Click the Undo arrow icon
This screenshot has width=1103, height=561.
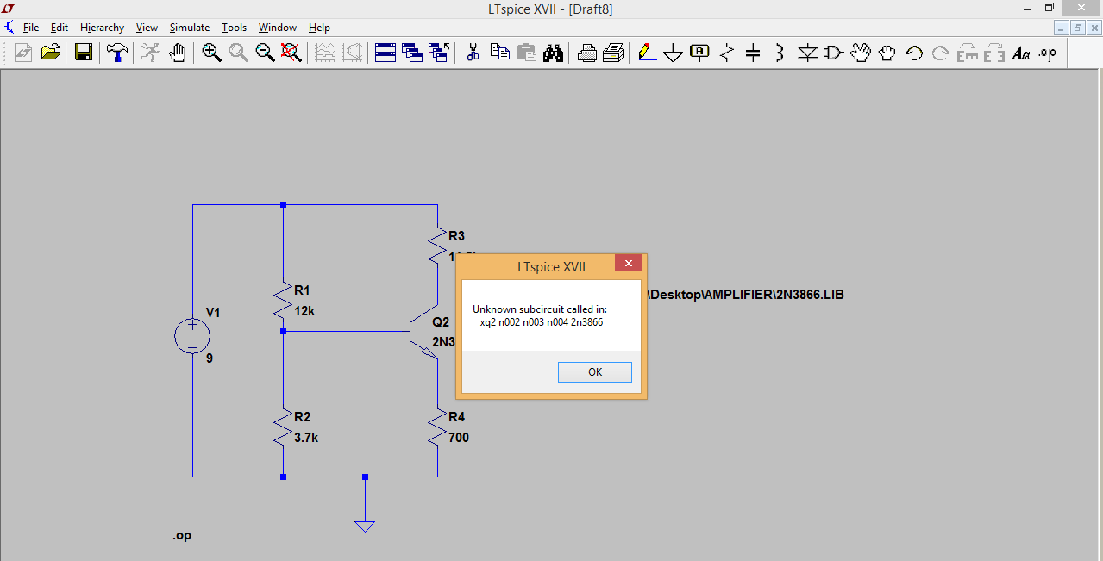(914, 53)
